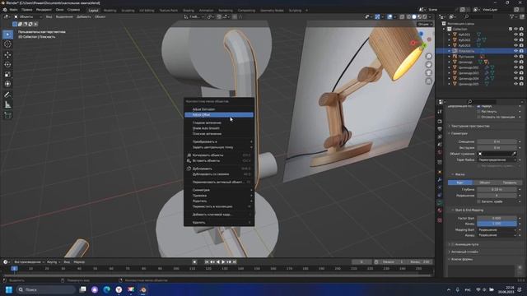Viewport: 527px width, 296px height.
Task: Hide Цилиндр.005 via its eye icon
Action: [516, 84]
